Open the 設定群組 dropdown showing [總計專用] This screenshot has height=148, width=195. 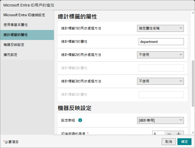point(160,120)
